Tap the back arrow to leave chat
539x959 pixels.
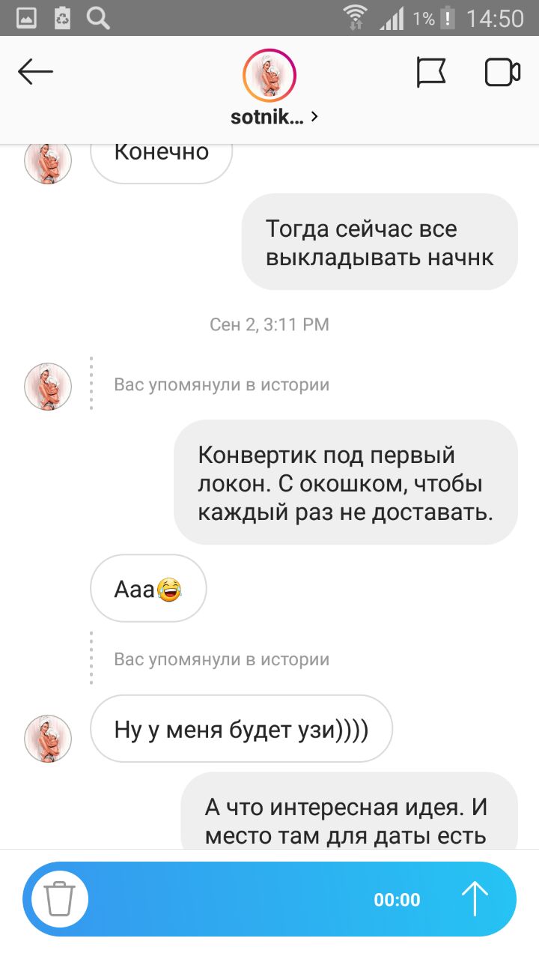point(35,73)
